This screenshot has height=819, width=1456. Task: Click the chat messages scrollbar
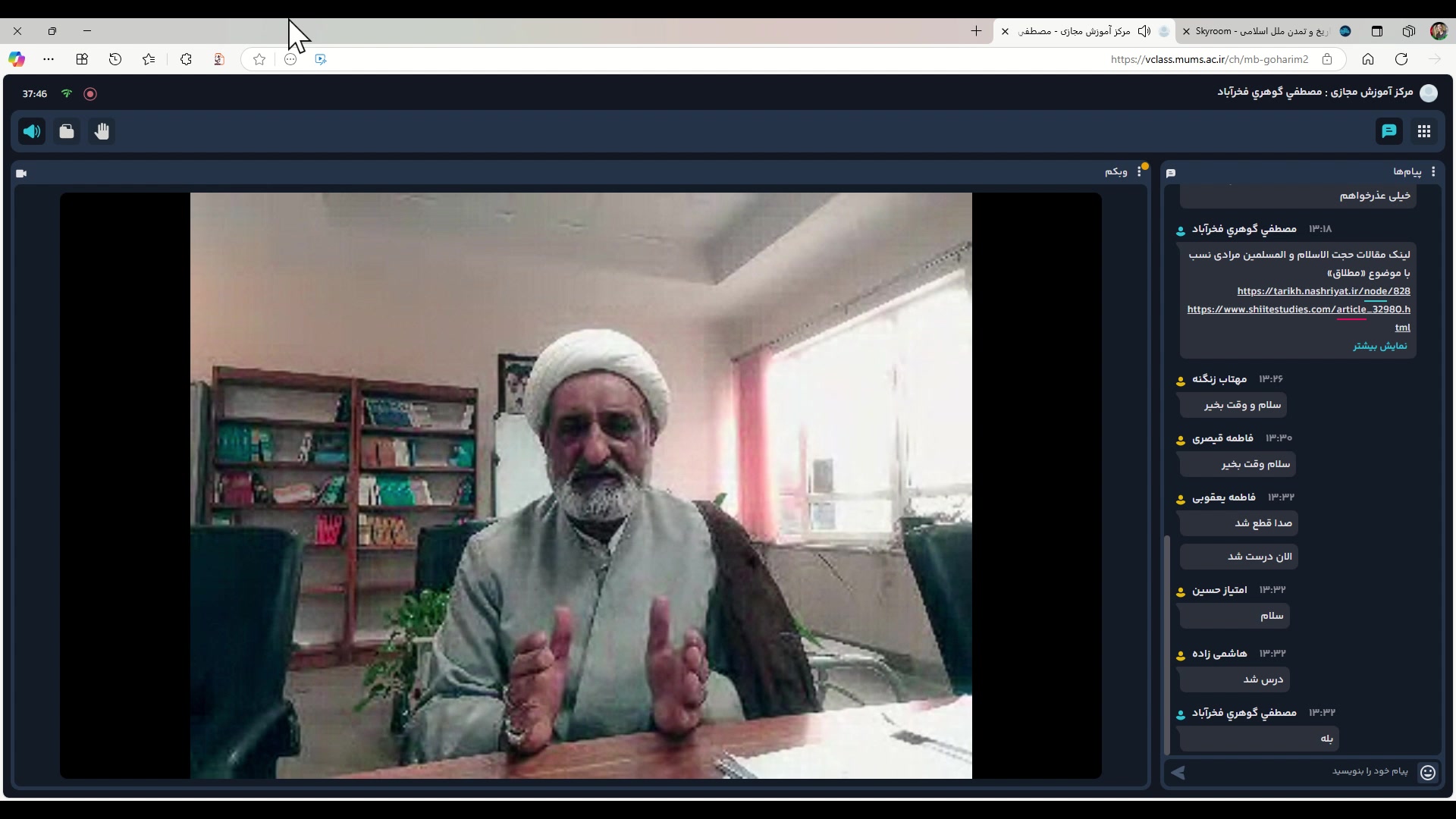click(x=1167, y=645)
